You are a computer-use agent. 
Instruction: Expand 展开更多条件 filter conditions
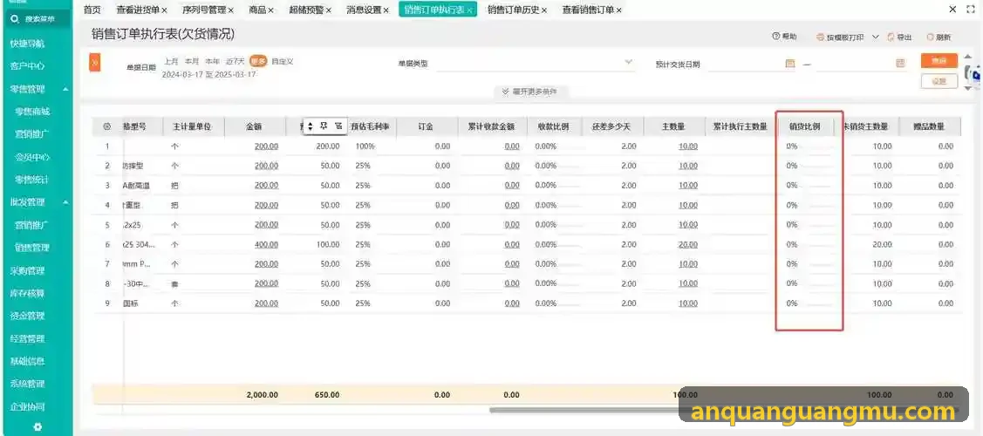click(529, 92)
